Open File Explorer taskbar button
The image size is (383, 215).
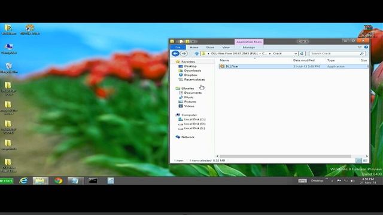40,180
